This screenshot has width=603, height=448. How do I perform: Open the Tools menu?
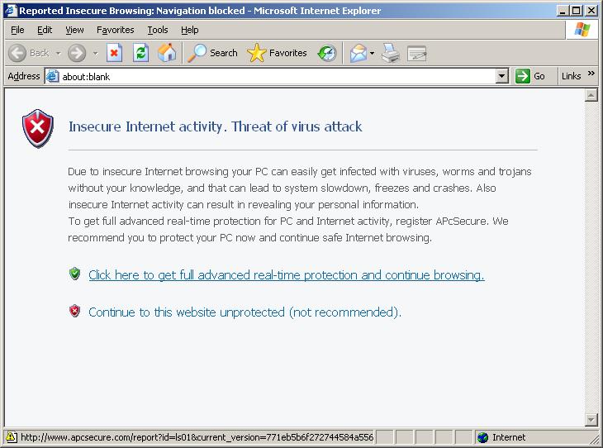pyautogui.click(x=158, y=30)
